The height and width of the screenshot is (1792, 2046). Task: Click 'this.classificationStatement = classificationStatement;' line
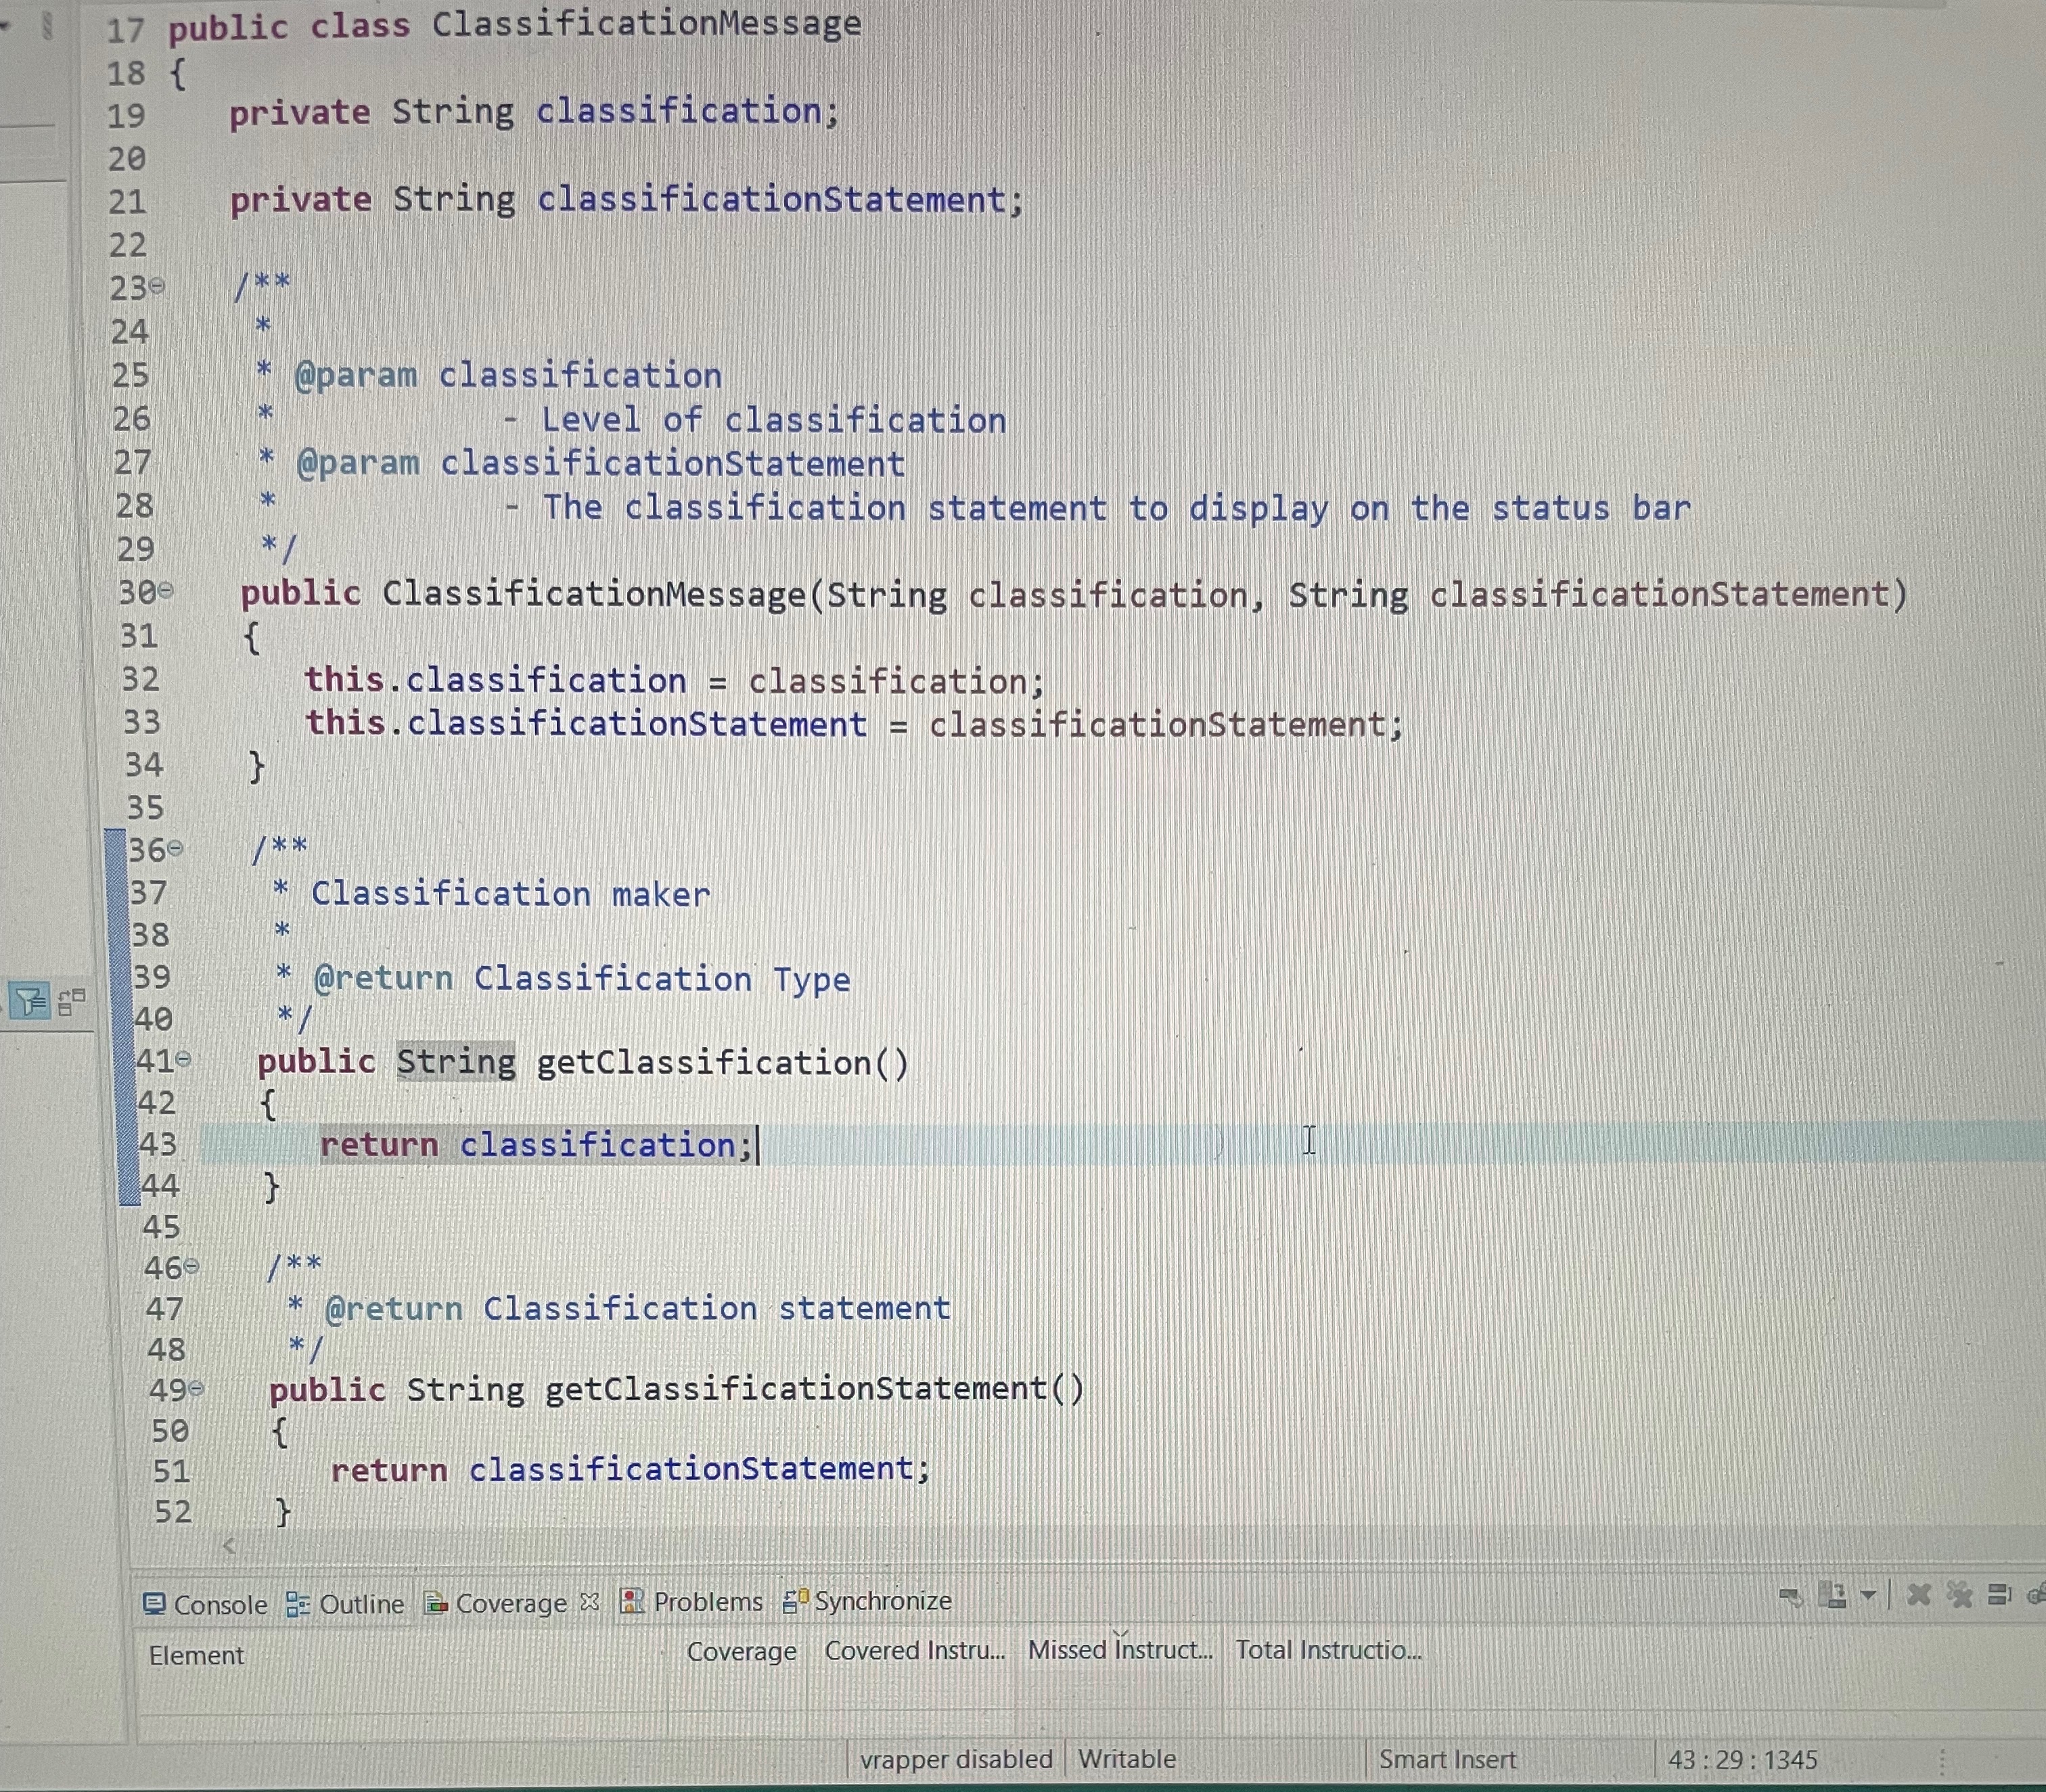tap(855, 723)
